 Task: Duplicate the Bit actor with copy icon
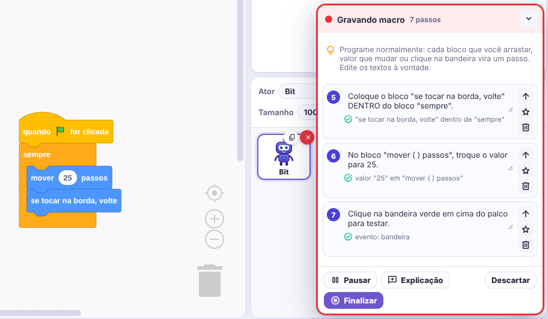[292, 137]
